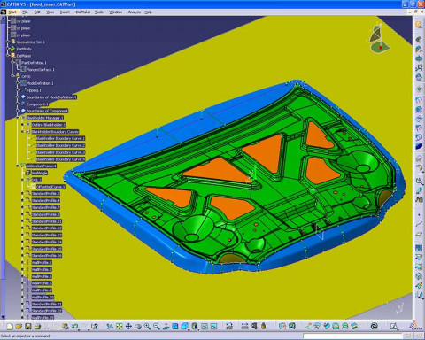Click the Swap Visible Space icon

tap(213, 326)
